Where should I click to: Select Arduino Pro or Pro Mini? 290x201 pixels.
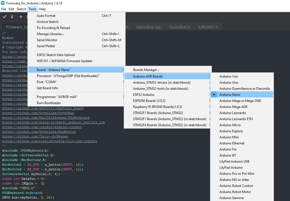(x=242, y=174)
